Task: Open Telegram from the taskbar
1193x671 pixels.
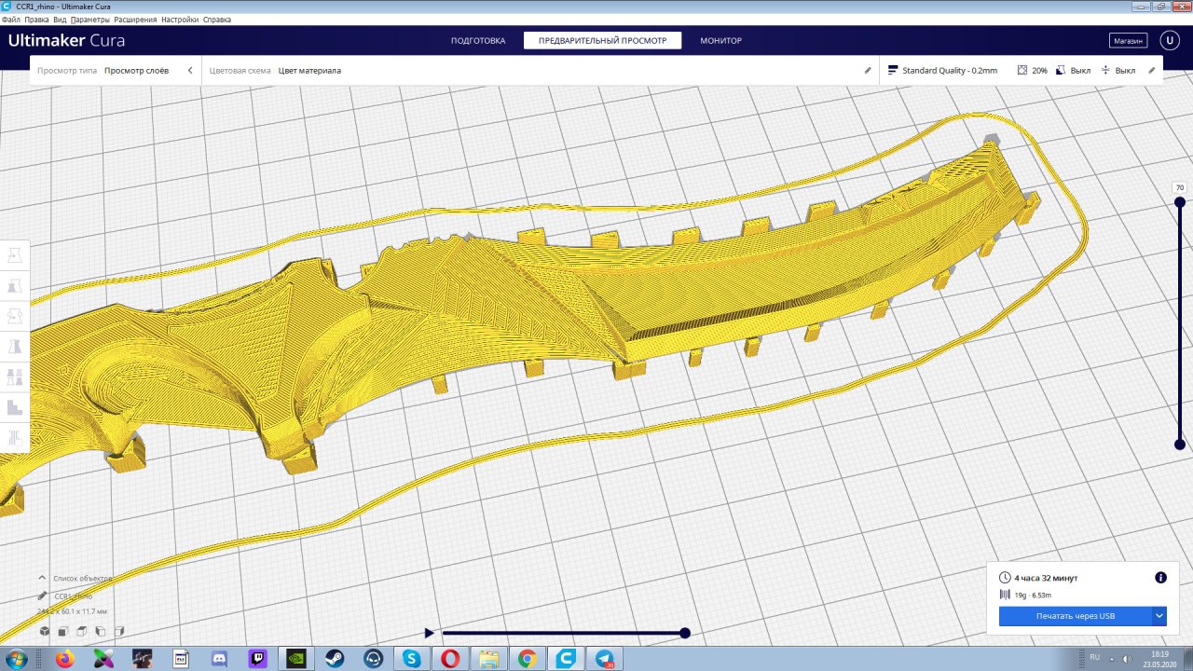Action: (x=604, y=659)
